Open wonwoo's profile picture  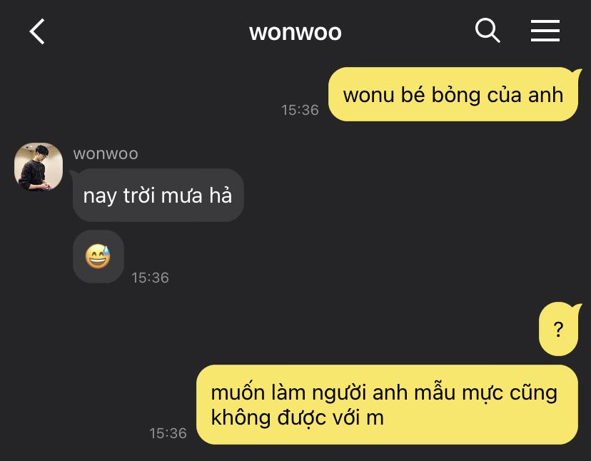point(39,166)
